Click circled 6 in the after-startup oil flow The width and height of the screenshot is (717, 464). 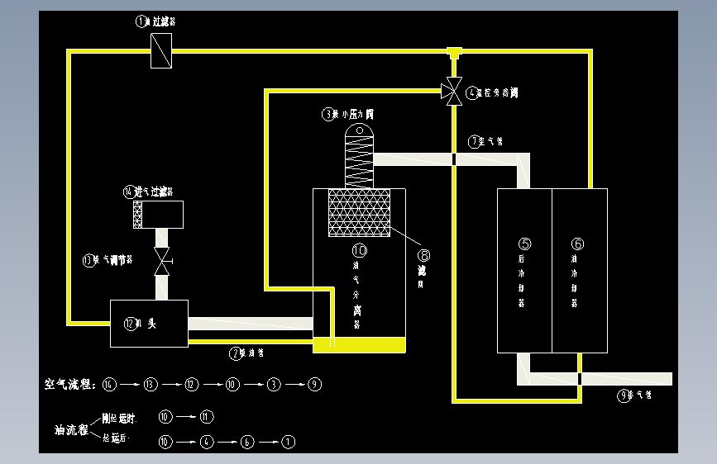[247, 442]
